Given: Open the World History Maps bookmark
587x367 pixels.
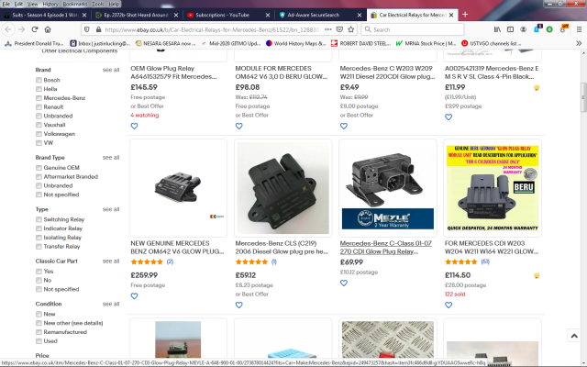Looking at the screenshot, I should tap(295, 43).
